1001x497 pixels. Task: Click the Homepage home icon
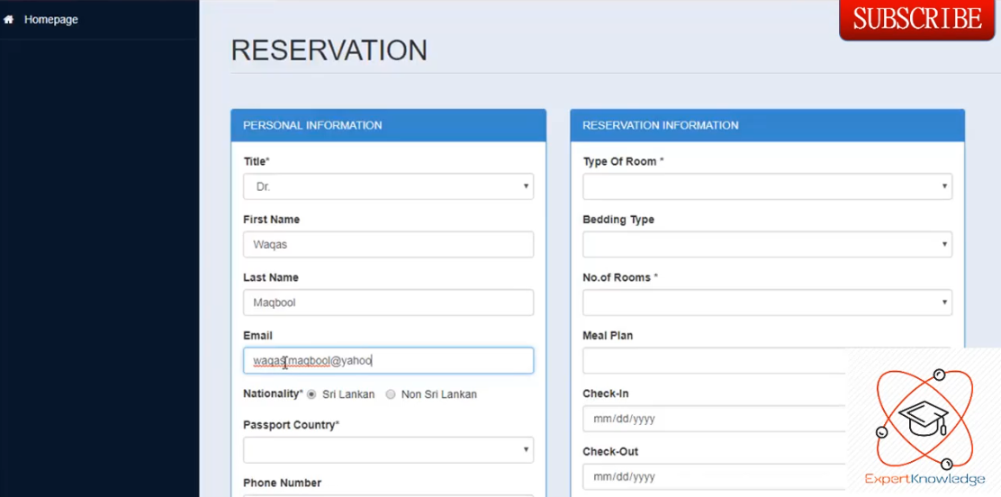pos(8,20)
